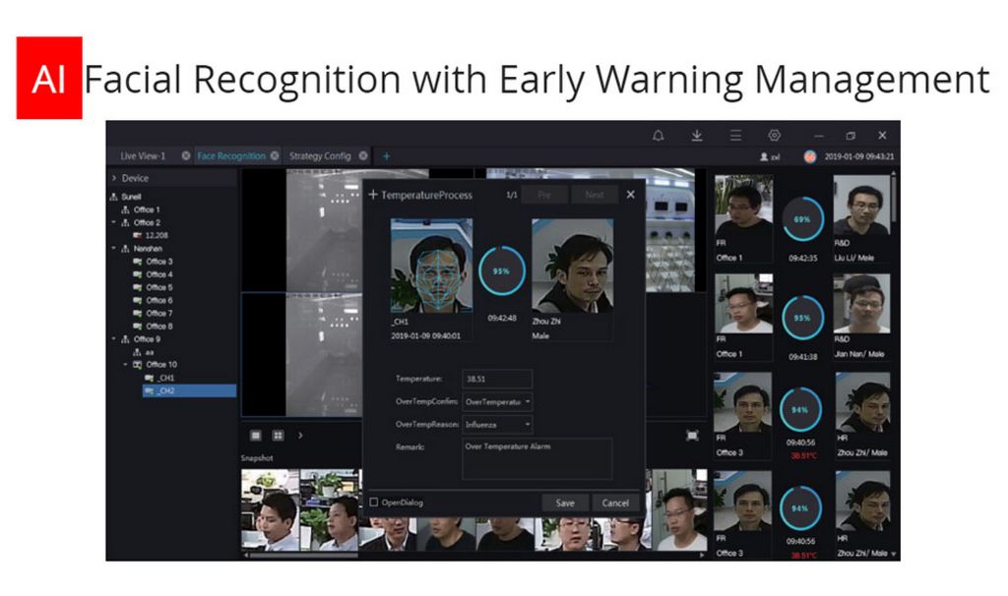Select camera Office 8 in the tree
This screenshot has height=596, width=1008.
(158, 327)
